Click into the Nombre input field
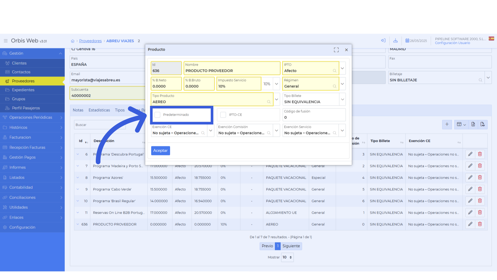 click(232, 68)
